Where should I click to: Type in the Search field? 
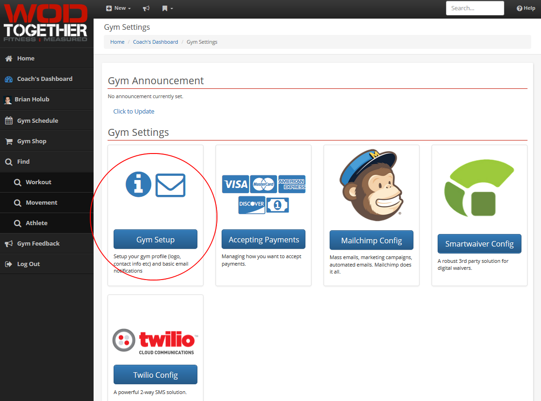click(474, 8)
